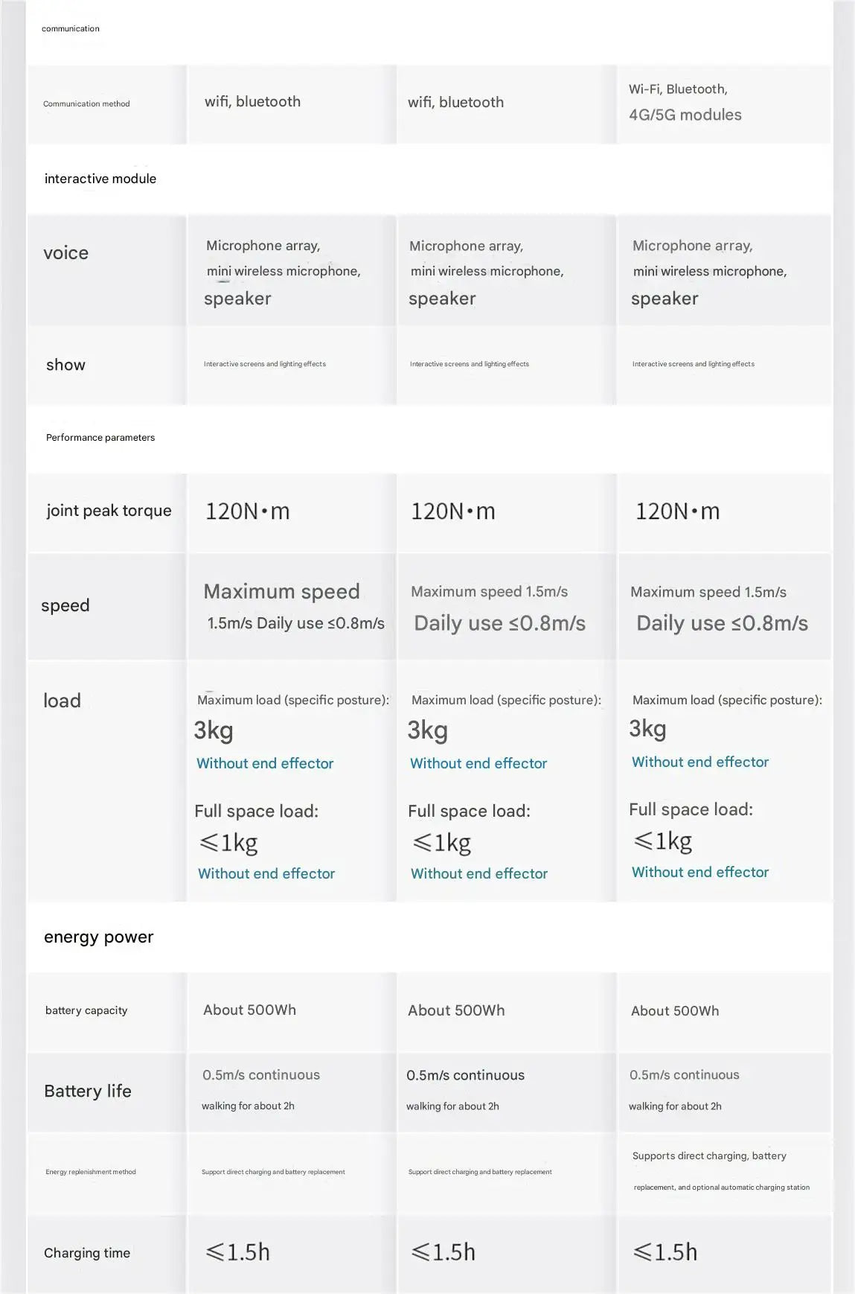The image size is (855, 1294).
Task: Click the 'load' row label
Action: point(62,701)
